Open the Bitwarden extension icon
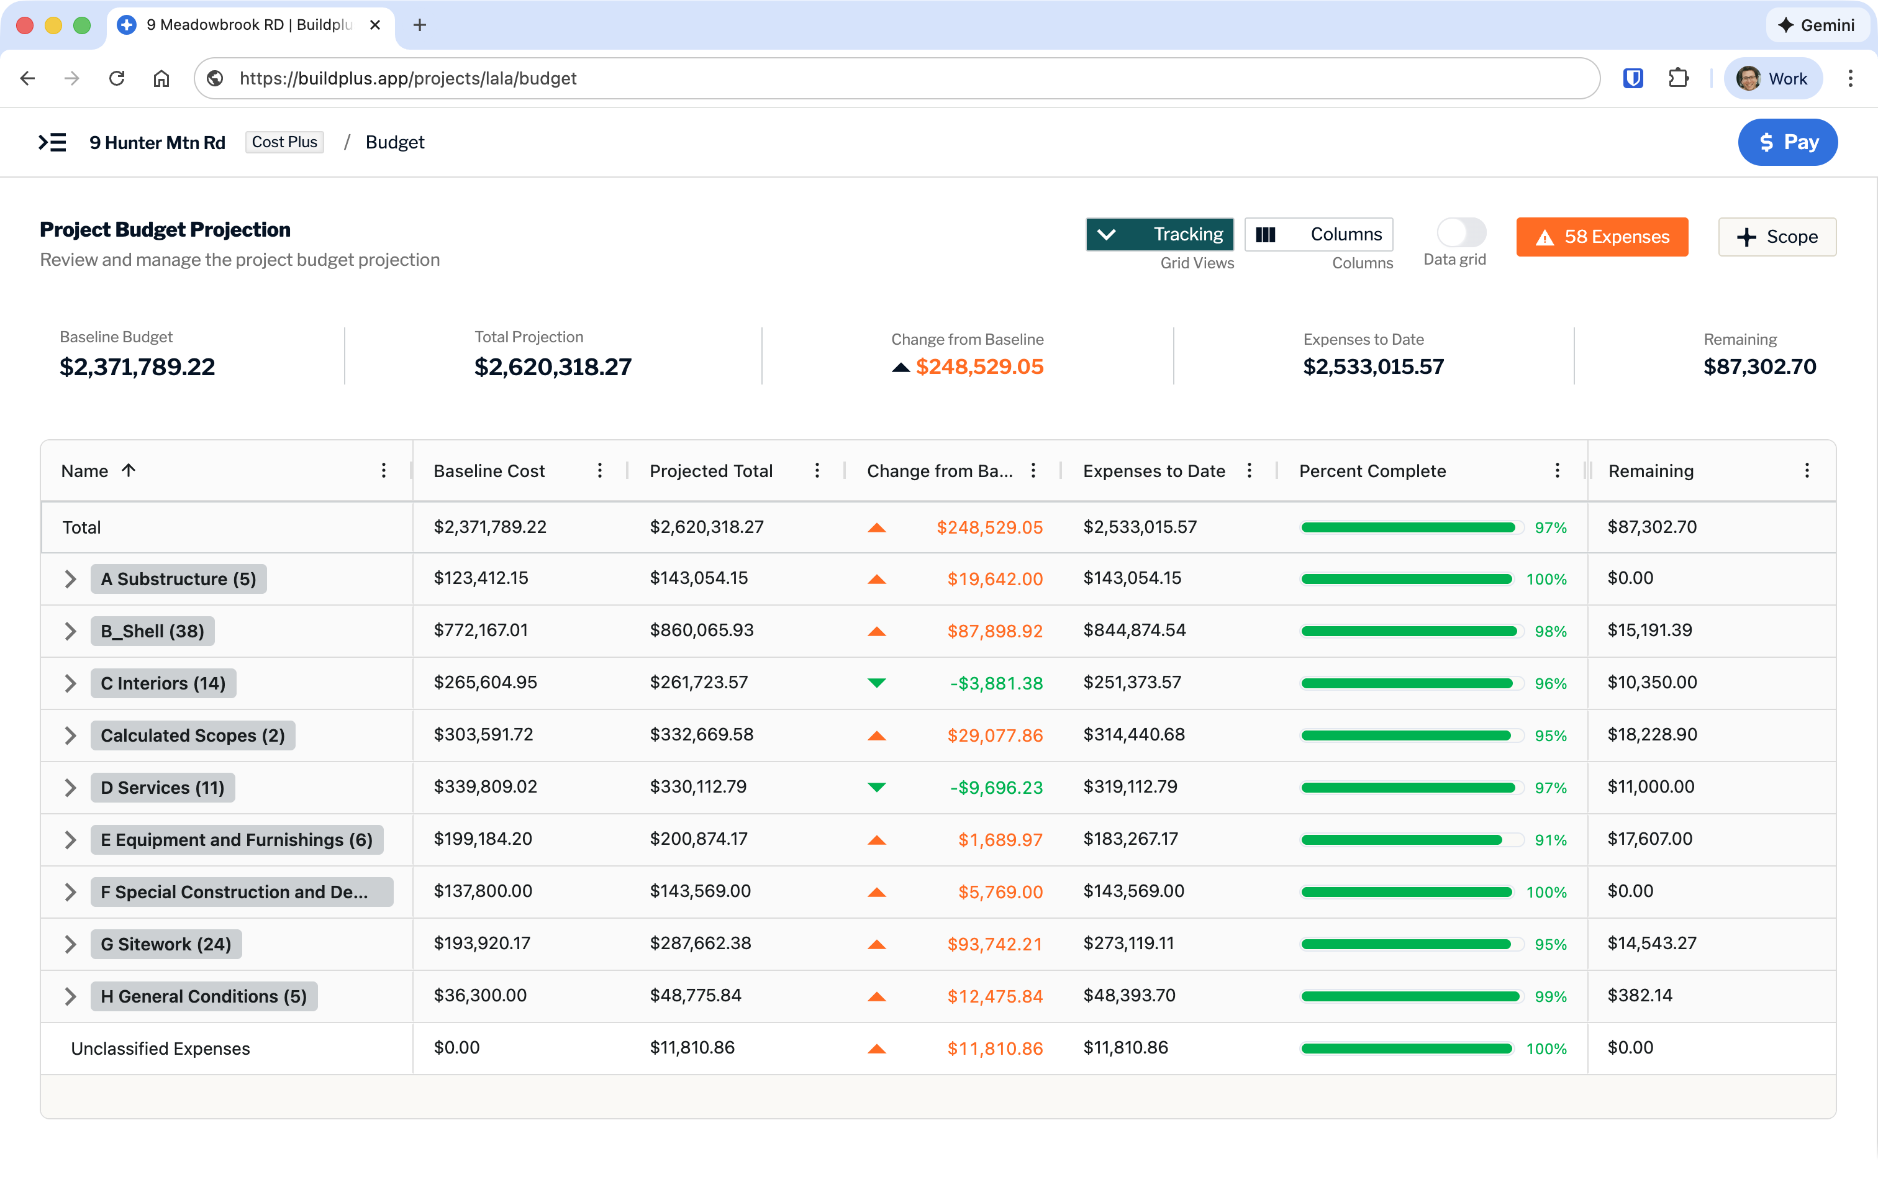The width and height of the screenshot is (1878, 1179). pos(1633,78)
